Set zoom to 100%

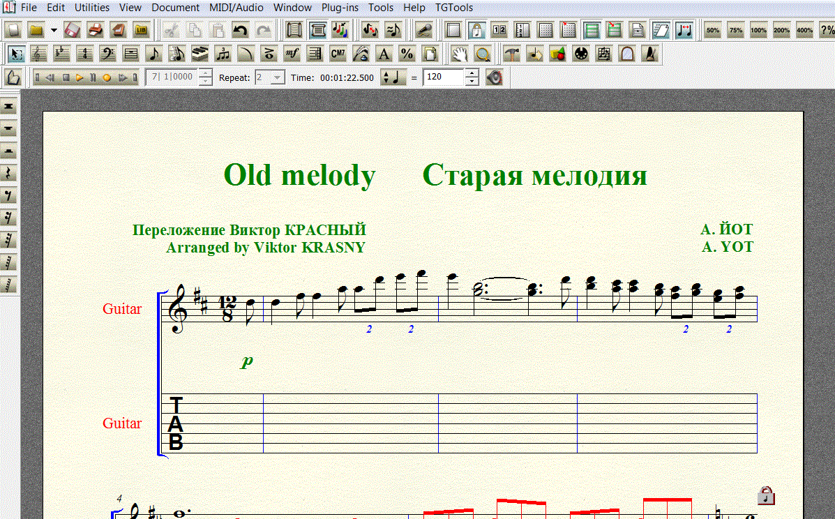[x=758, y=30]
